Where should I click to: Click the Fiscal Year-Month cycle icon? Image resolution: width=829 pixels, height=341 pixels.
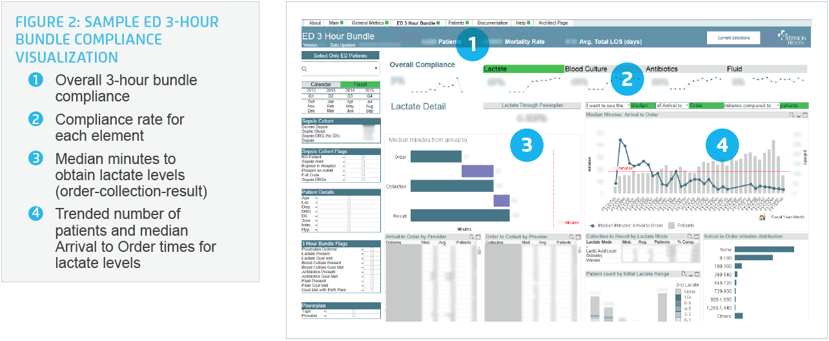click(762, 217)
